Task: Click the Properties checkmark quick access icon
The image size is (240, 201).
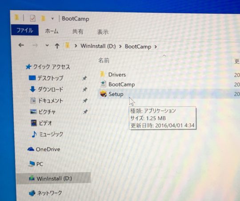Action: tap(32, 18)
